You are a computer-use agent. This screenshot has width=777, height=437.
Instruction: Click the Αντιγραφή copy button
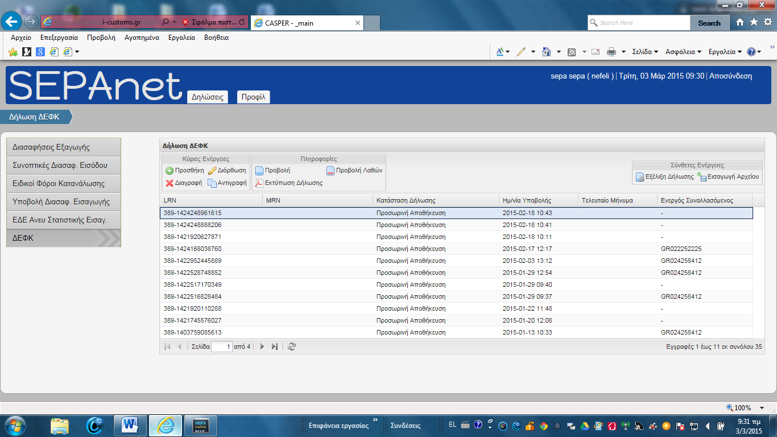(x=227, y=183)
